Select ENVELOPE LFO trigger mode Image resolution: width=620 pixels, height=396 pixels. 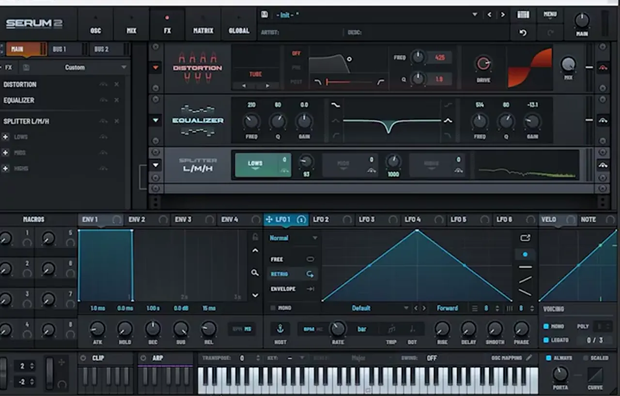293,289
